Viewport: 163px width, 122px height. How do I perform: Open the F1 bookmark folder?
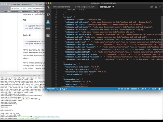tap(34, 11)
